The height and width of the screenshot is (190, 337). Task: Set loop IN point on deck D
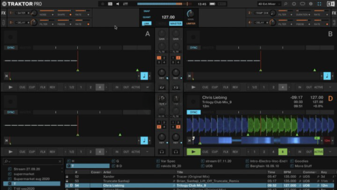click(300, 152)
